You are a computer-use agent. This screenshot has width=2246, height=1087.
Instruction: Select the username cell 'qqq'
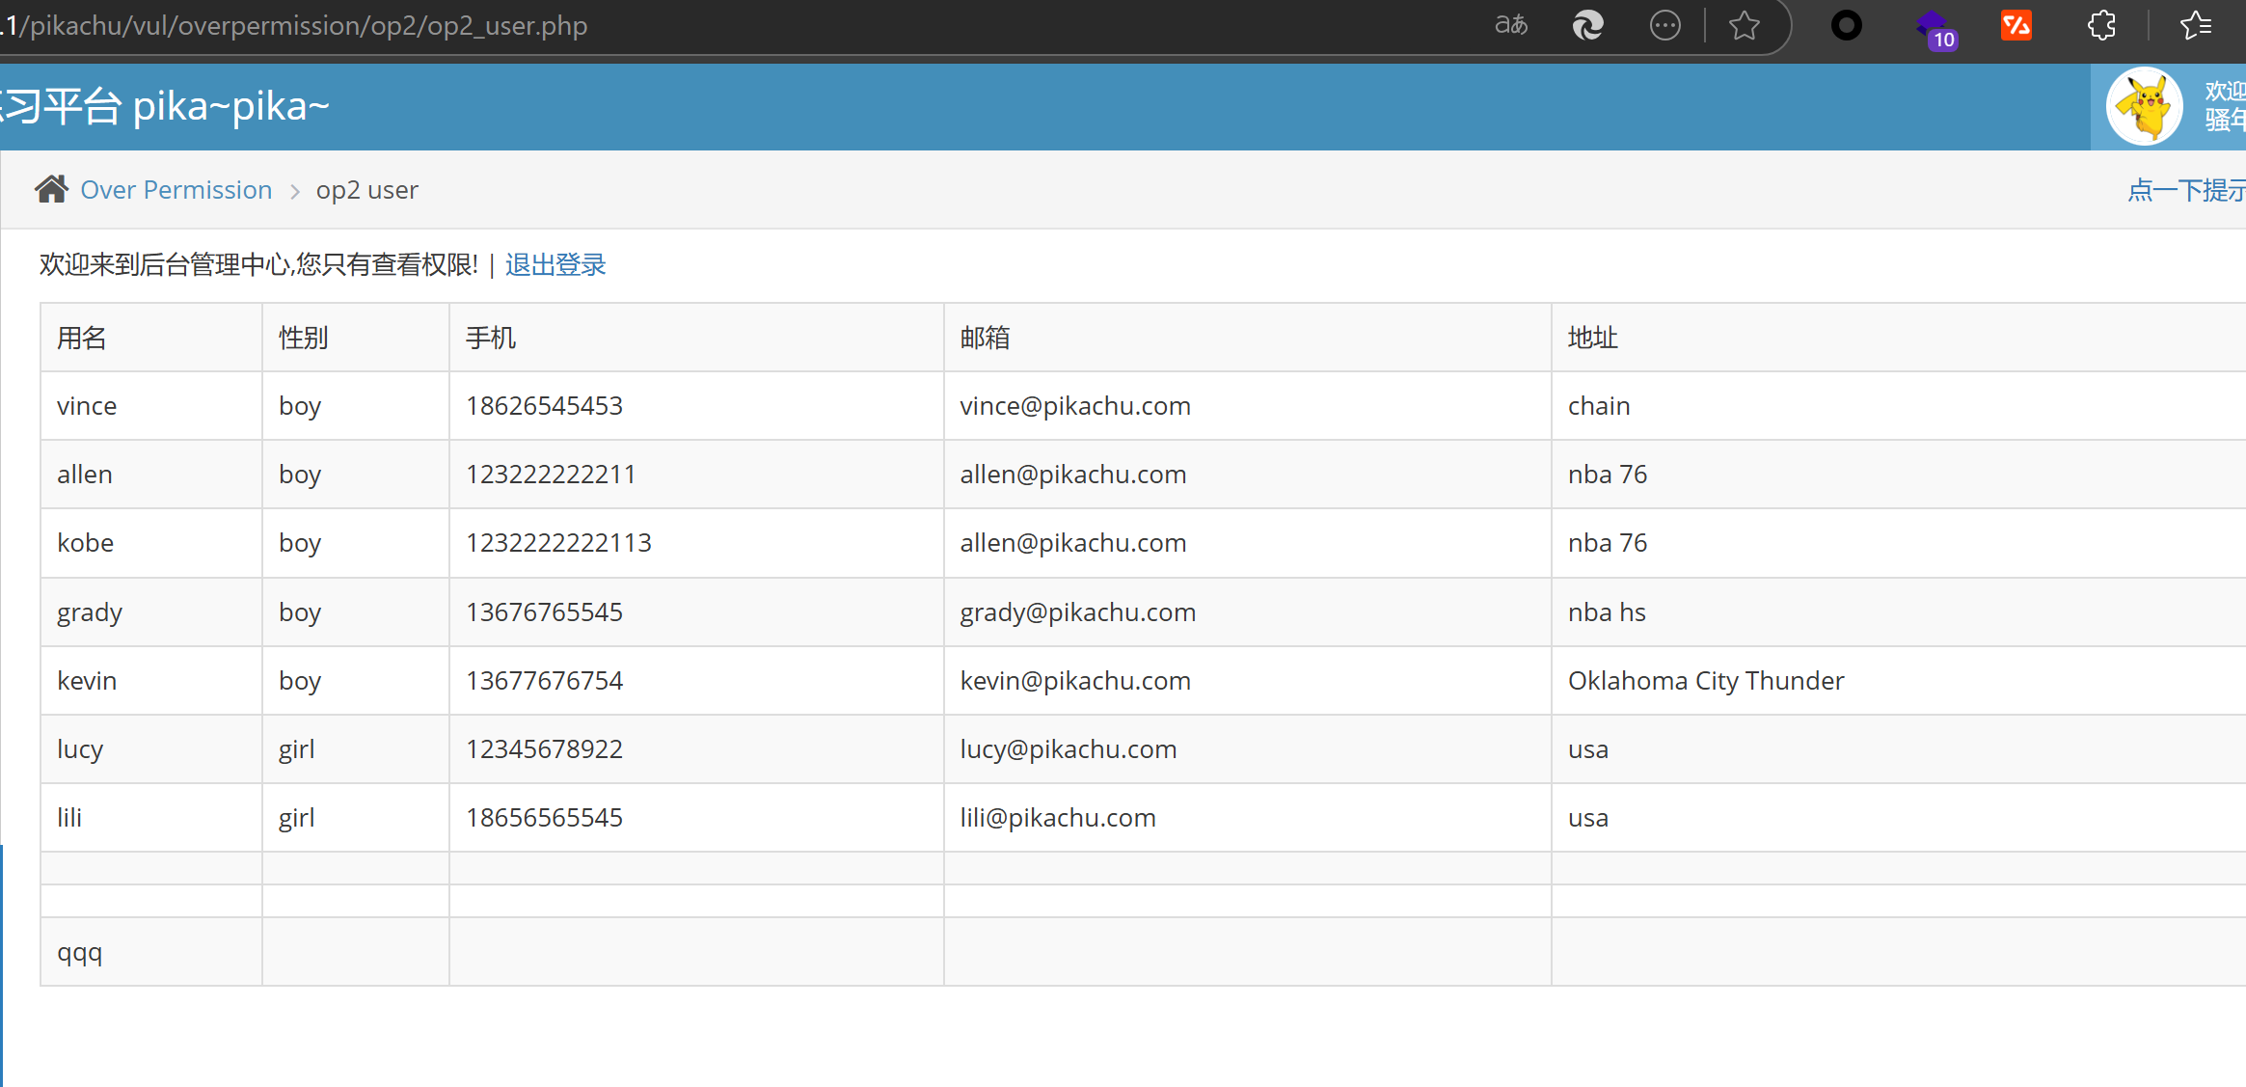pyautogui.click(x=80, y=953)
